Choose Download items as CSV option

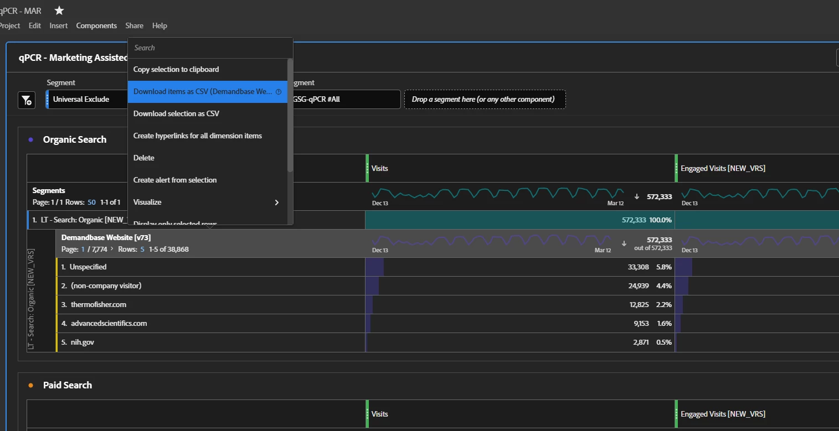pos(208,92)
